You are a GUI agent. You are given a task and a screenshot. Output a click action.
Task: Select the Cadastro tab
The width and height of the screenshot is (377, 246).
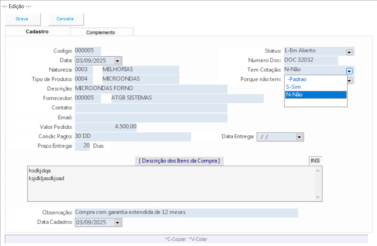(x=37, y=32)
